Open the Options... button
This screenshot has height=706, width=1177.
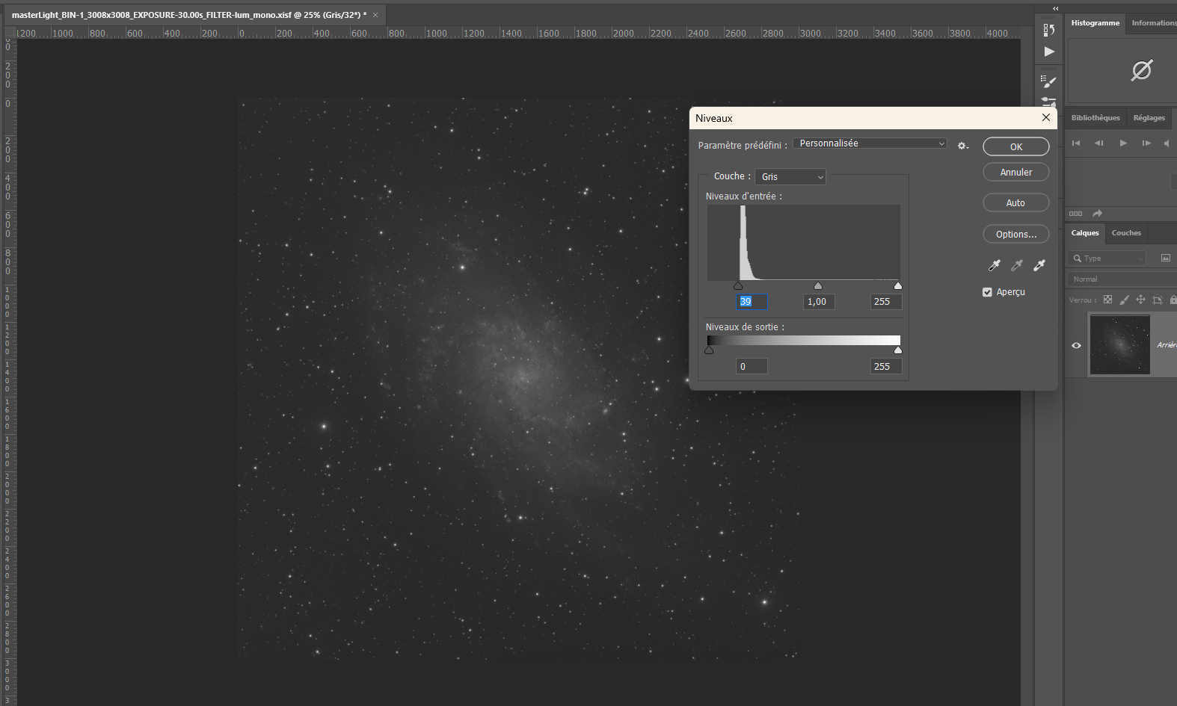(1016, 235)
